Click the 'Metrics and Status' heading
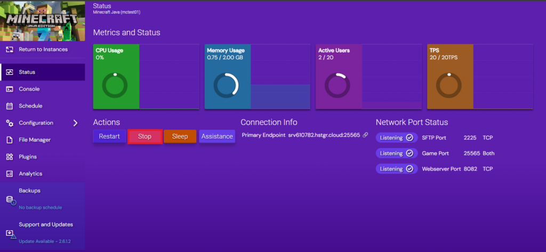The width and height of the screenshot is (546, 252). pos(127,32)
